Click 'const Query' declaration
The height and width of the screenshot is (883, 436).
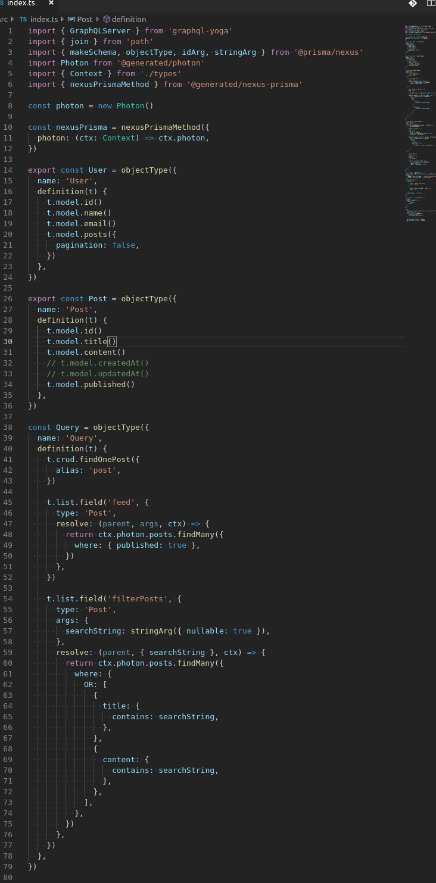click(x=54, y=428)
